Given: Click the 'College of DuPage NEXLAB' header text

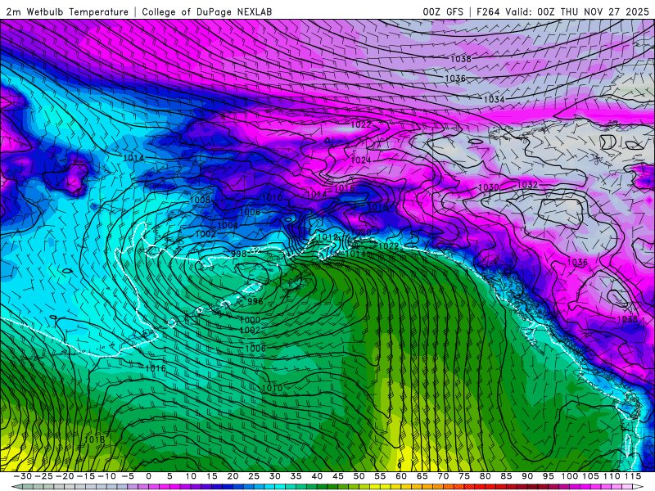Looking at the screenshot, I should pyautogui.click(x=207, y=12).
